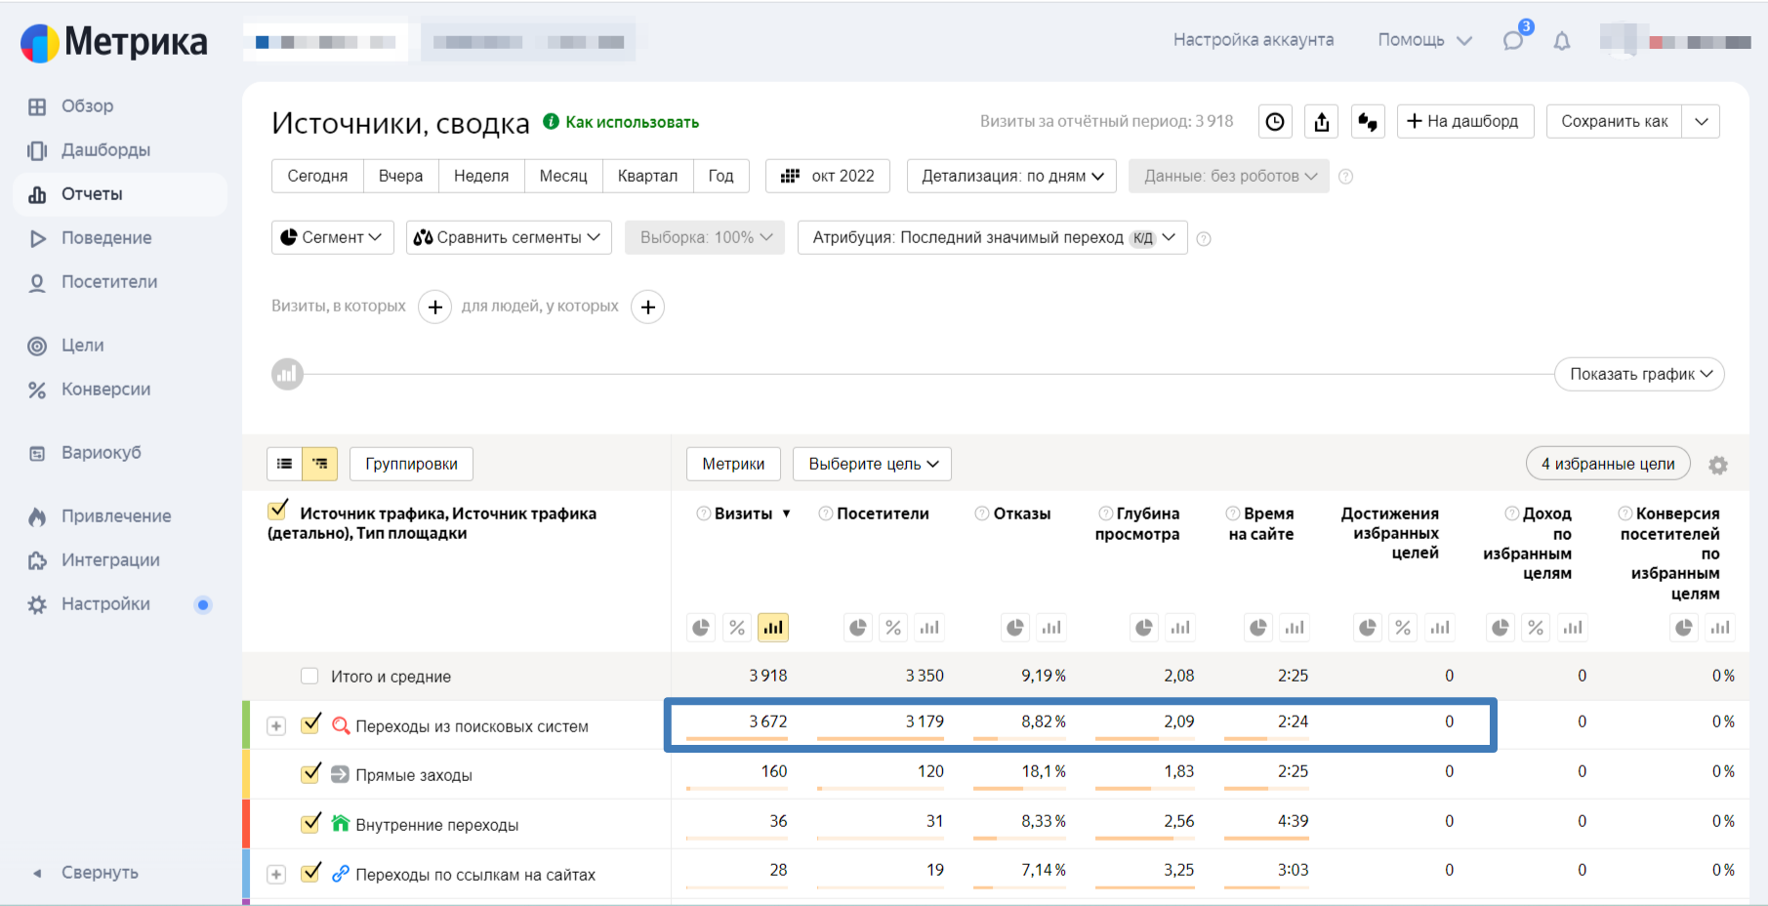Open the Детализация: по дням dropdown
The width and height of the screenshot is (1768, 906).
point(1012,176)
